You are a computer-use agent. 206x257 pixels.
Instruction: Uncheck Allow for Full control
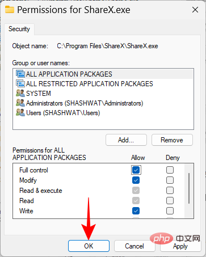tap(136, 170)
